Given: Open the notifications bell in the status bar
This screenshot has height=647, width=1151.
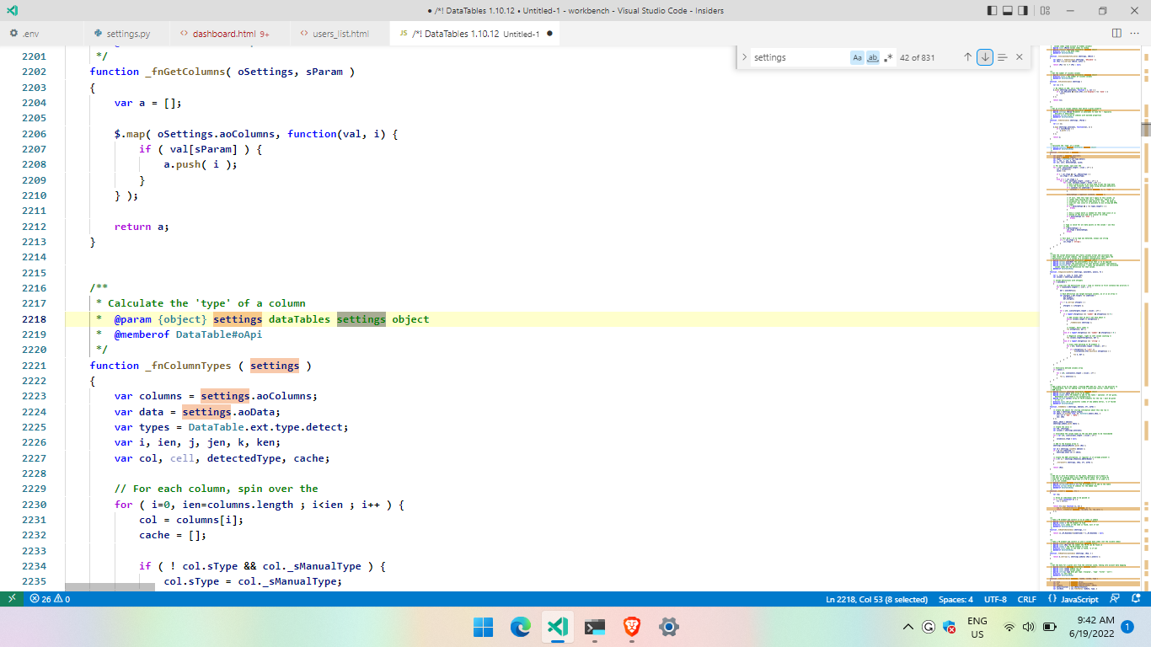Looking at the screenshot, I should [1136, 599].
